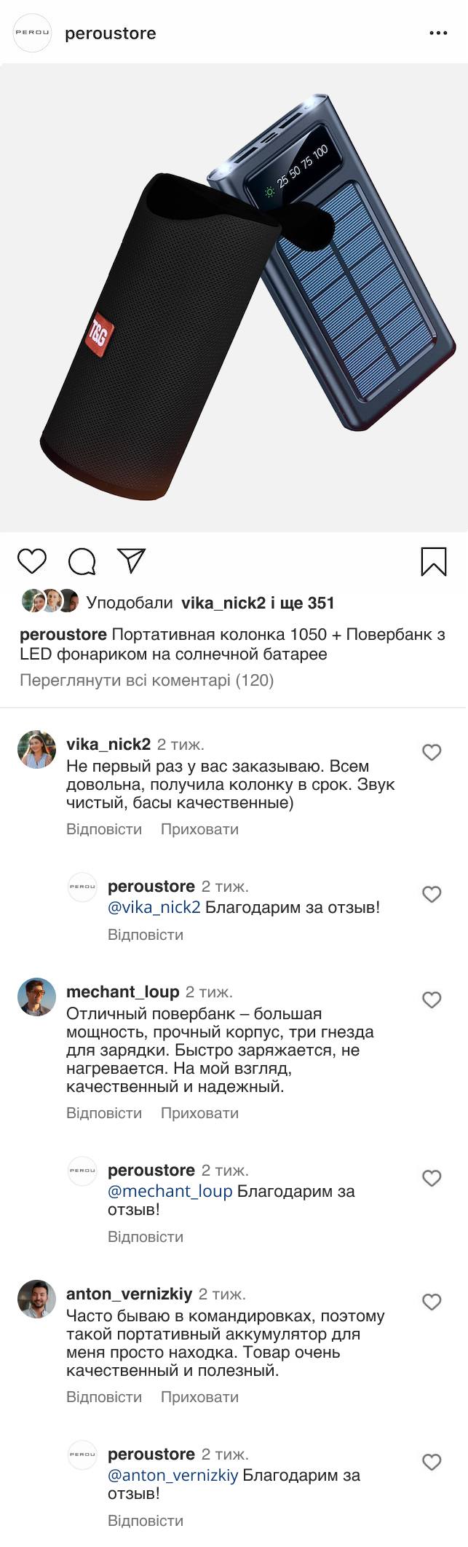Expand all 120 comments
This screenshot has width=468, height=1547.
click(x=146, y=681)
